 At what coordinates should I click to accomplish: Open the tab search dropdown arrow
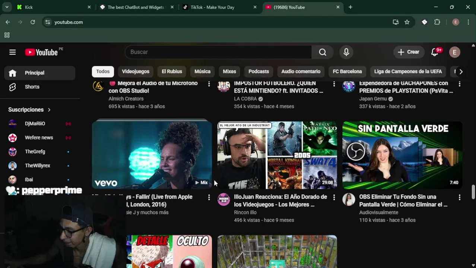(7, 7)
